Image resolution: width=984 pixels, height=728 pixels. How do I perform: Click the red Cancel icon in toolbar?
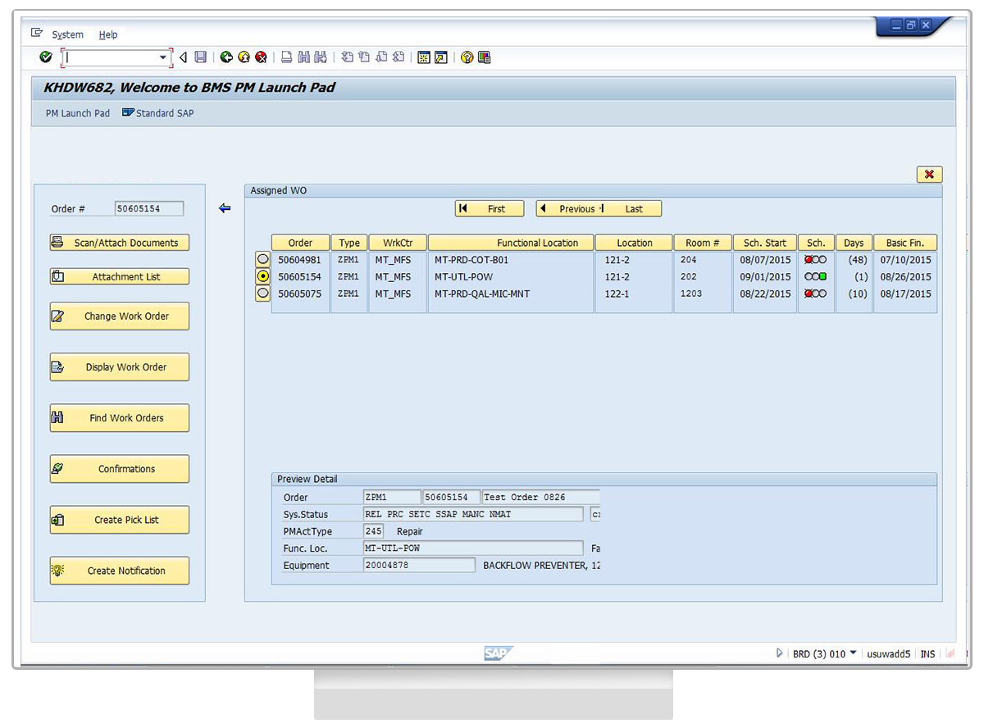(261, 57)
